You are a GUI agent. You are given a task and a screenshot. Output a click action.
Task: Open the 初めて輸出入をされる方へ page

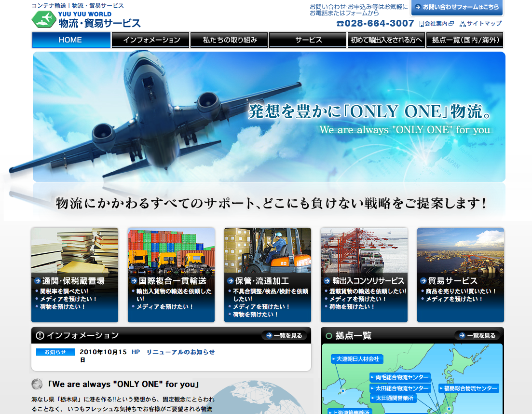pyautogui.click(x=386, y=40)
